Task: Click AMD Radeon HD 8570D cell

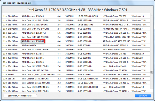Action: (x=116, y=45)
